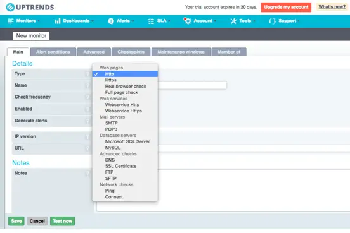Choose Real browser check type
The width and height of the screenshot is (350, 233).
[x=125, y=87]
